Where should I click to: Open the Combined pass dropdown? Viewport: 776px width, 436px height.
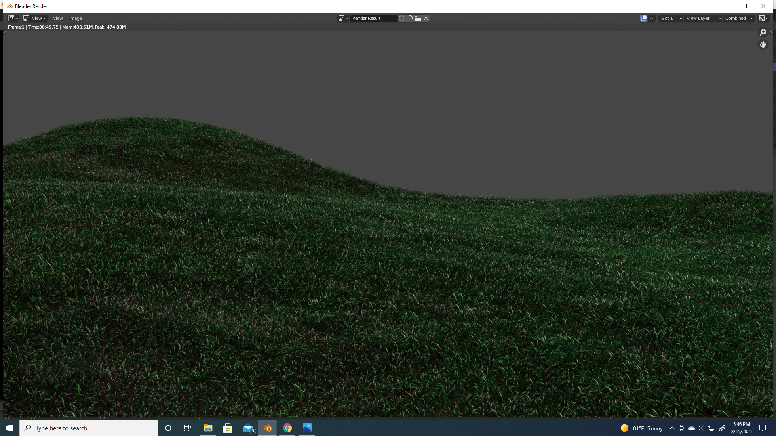(739, 18)
